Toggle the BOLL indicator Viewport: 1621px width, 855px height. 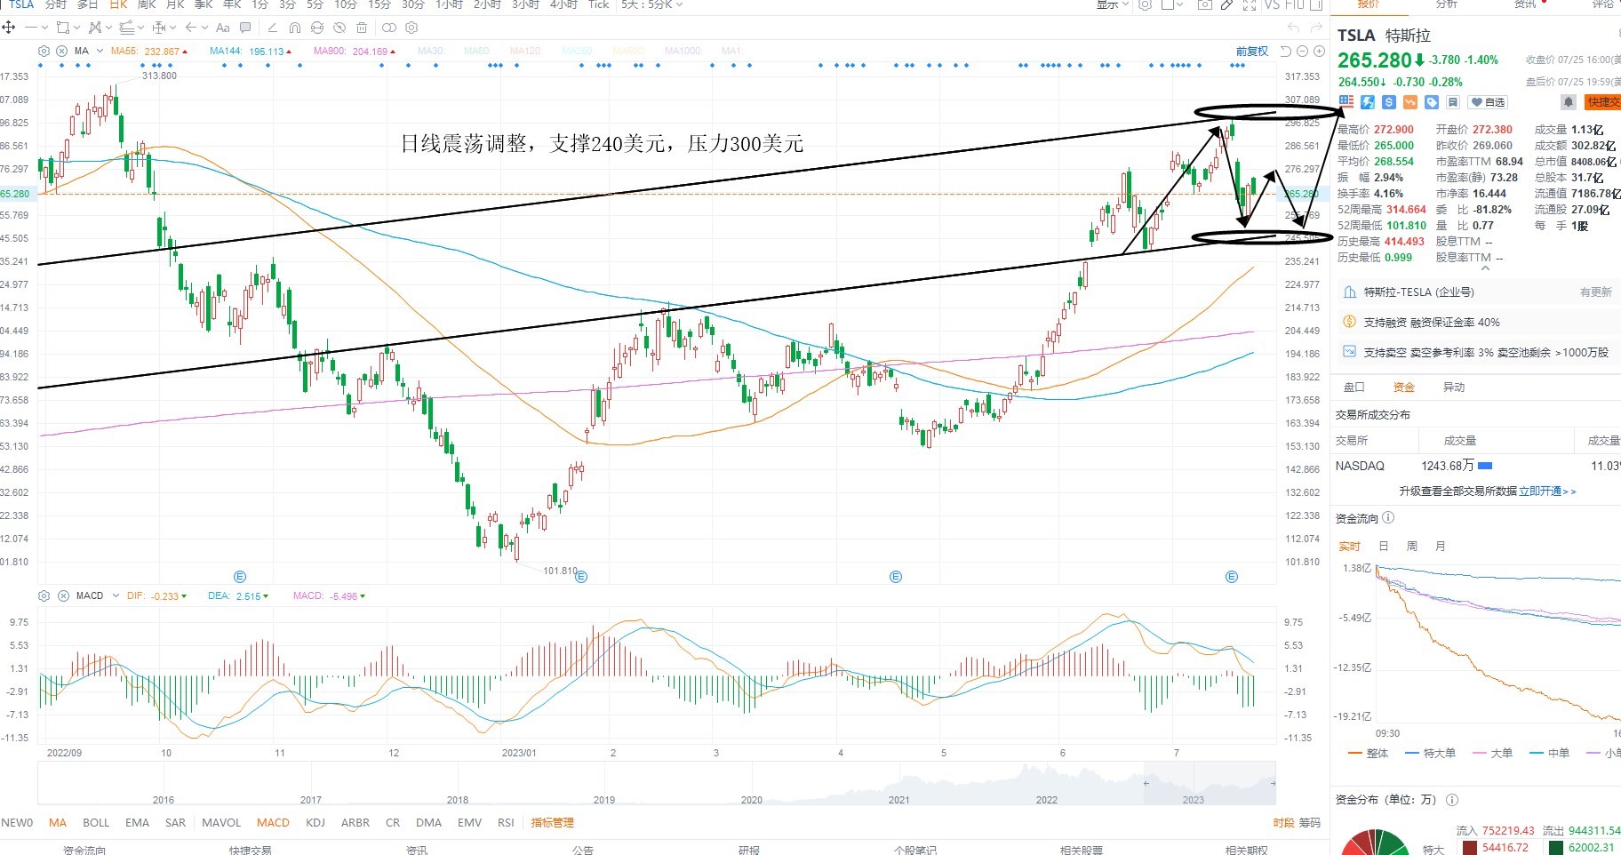[96, 823]
